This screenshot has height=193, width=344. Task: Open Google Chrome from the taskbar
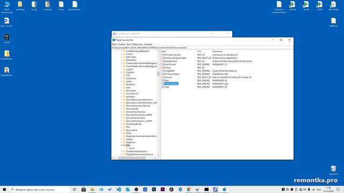189,189
